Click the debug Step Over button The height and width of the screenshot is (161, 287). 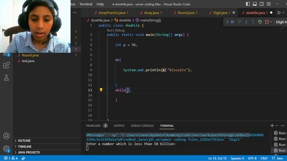point(239,22)
